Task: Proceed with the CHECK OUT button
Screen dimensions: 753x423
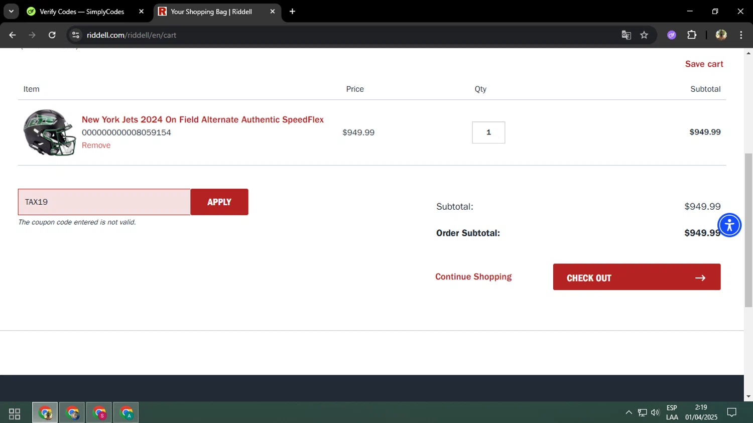Action: (637, 277)
